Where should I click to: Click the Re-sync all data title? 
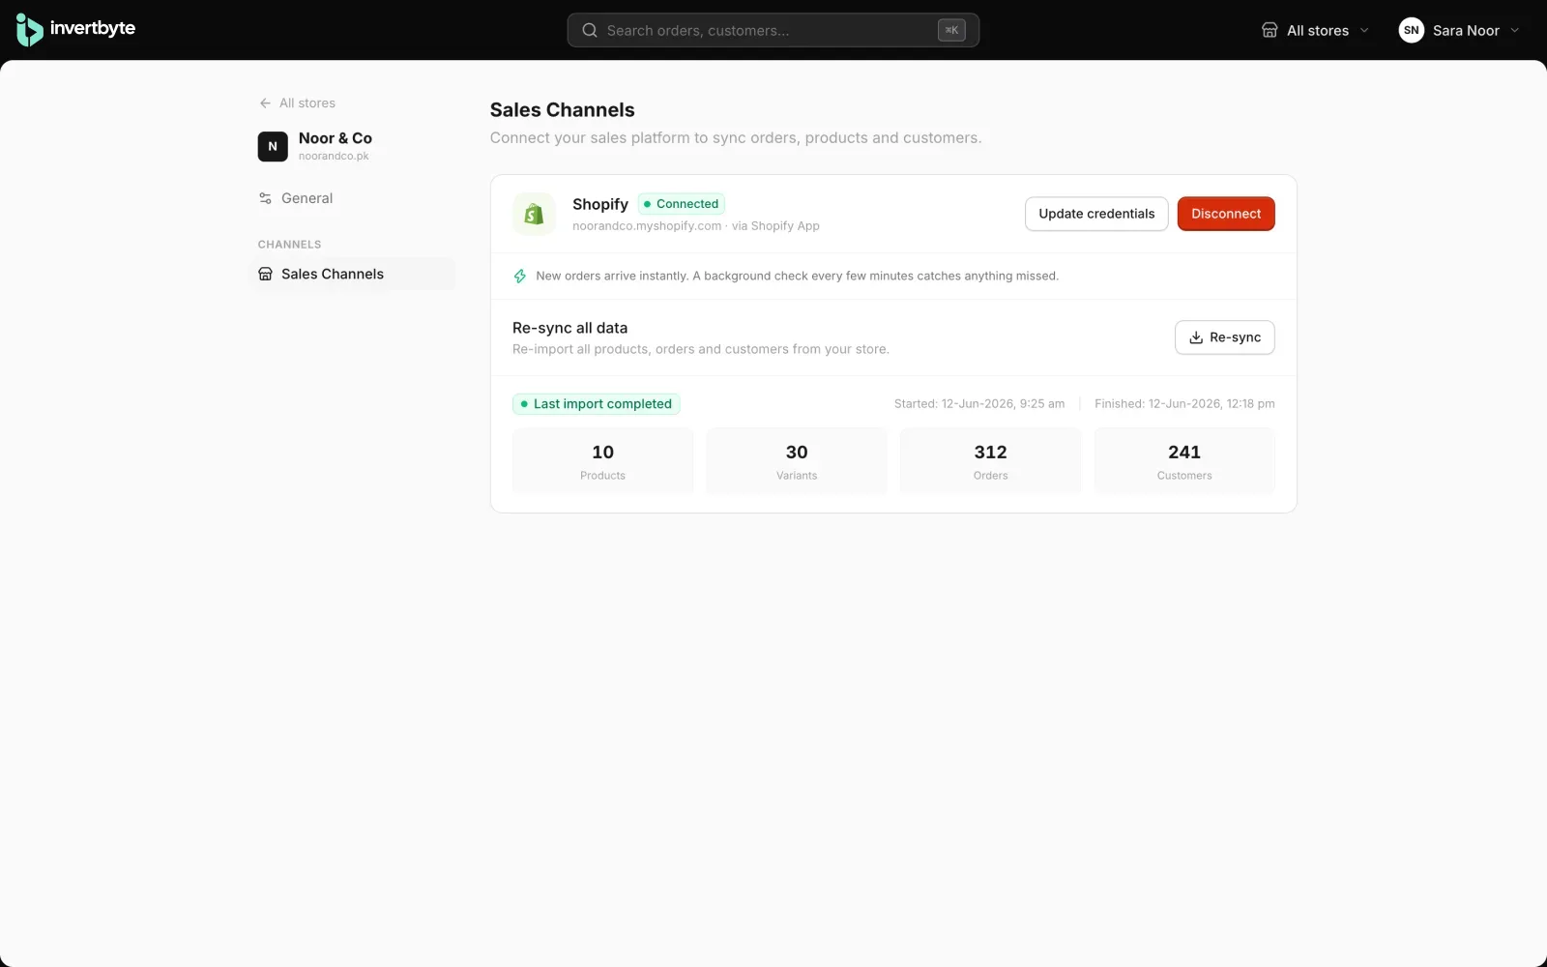point(569,328)
